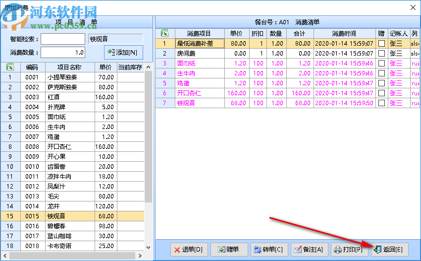Click the 备注[A] remark button
Screen dimensions: 421x261
[x=309, y=250]
